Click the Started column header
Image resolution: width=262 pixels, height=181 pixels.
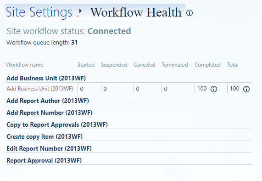(x=86, y=65)
